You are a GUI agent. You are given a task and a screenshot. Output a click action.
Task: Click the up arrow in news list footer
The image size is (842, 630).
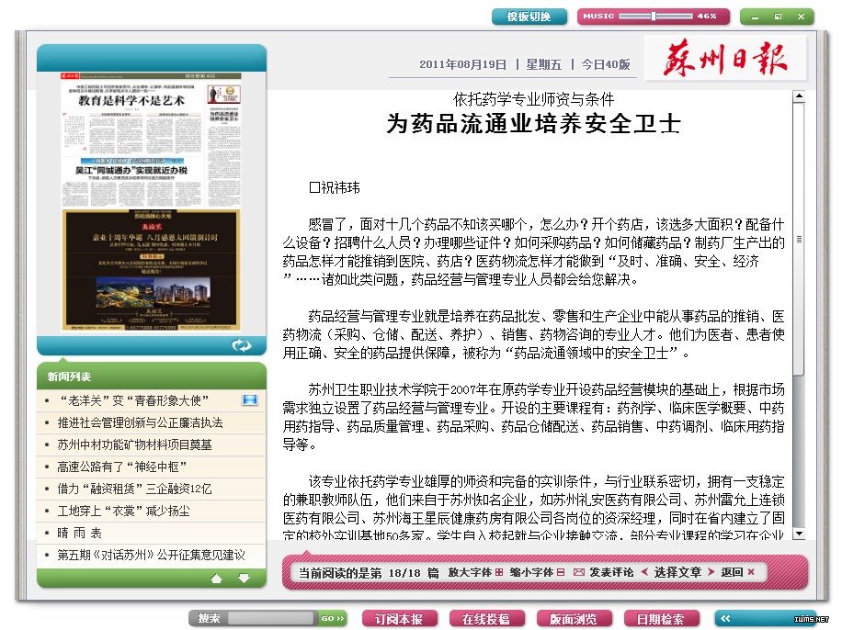pos(216,579)
